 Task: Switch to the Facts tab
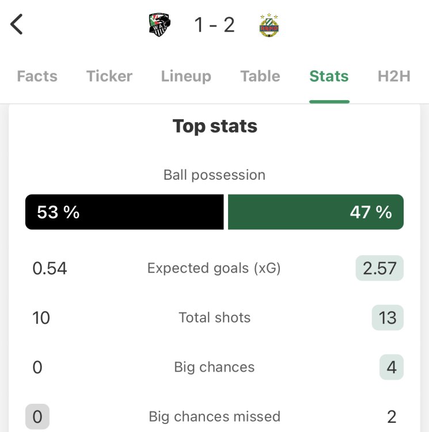(x=37, y=76)
